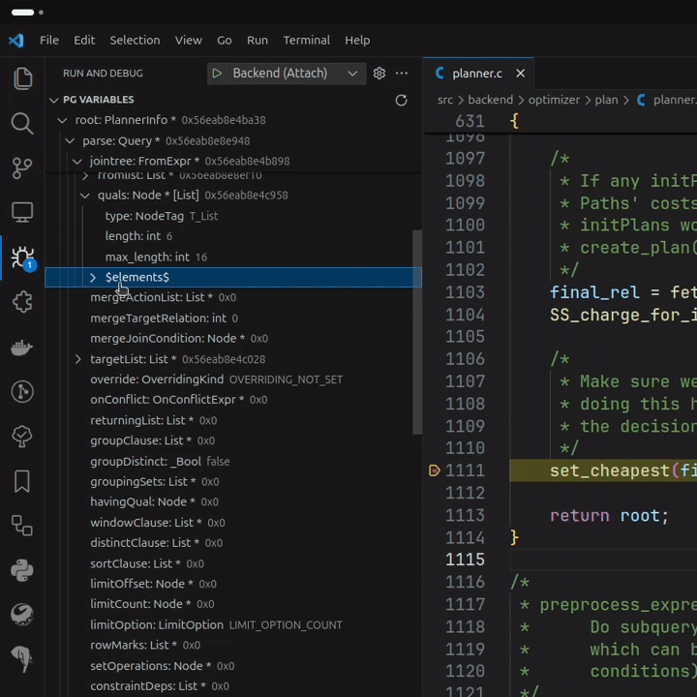Toggle the breakpoint on line 1111
The image size is (697, 697).
pos(435,470)
